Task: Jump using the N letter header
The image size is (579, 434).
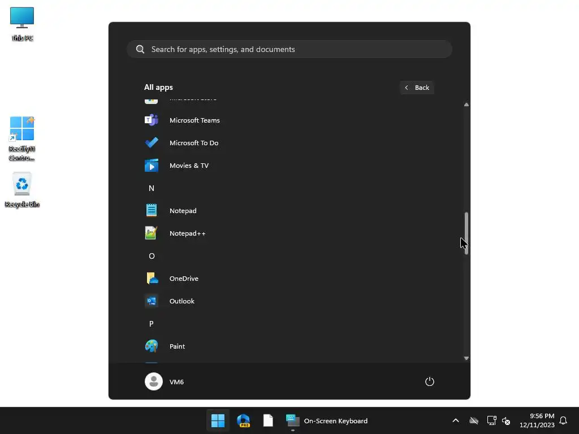Action: pos(152,188)
